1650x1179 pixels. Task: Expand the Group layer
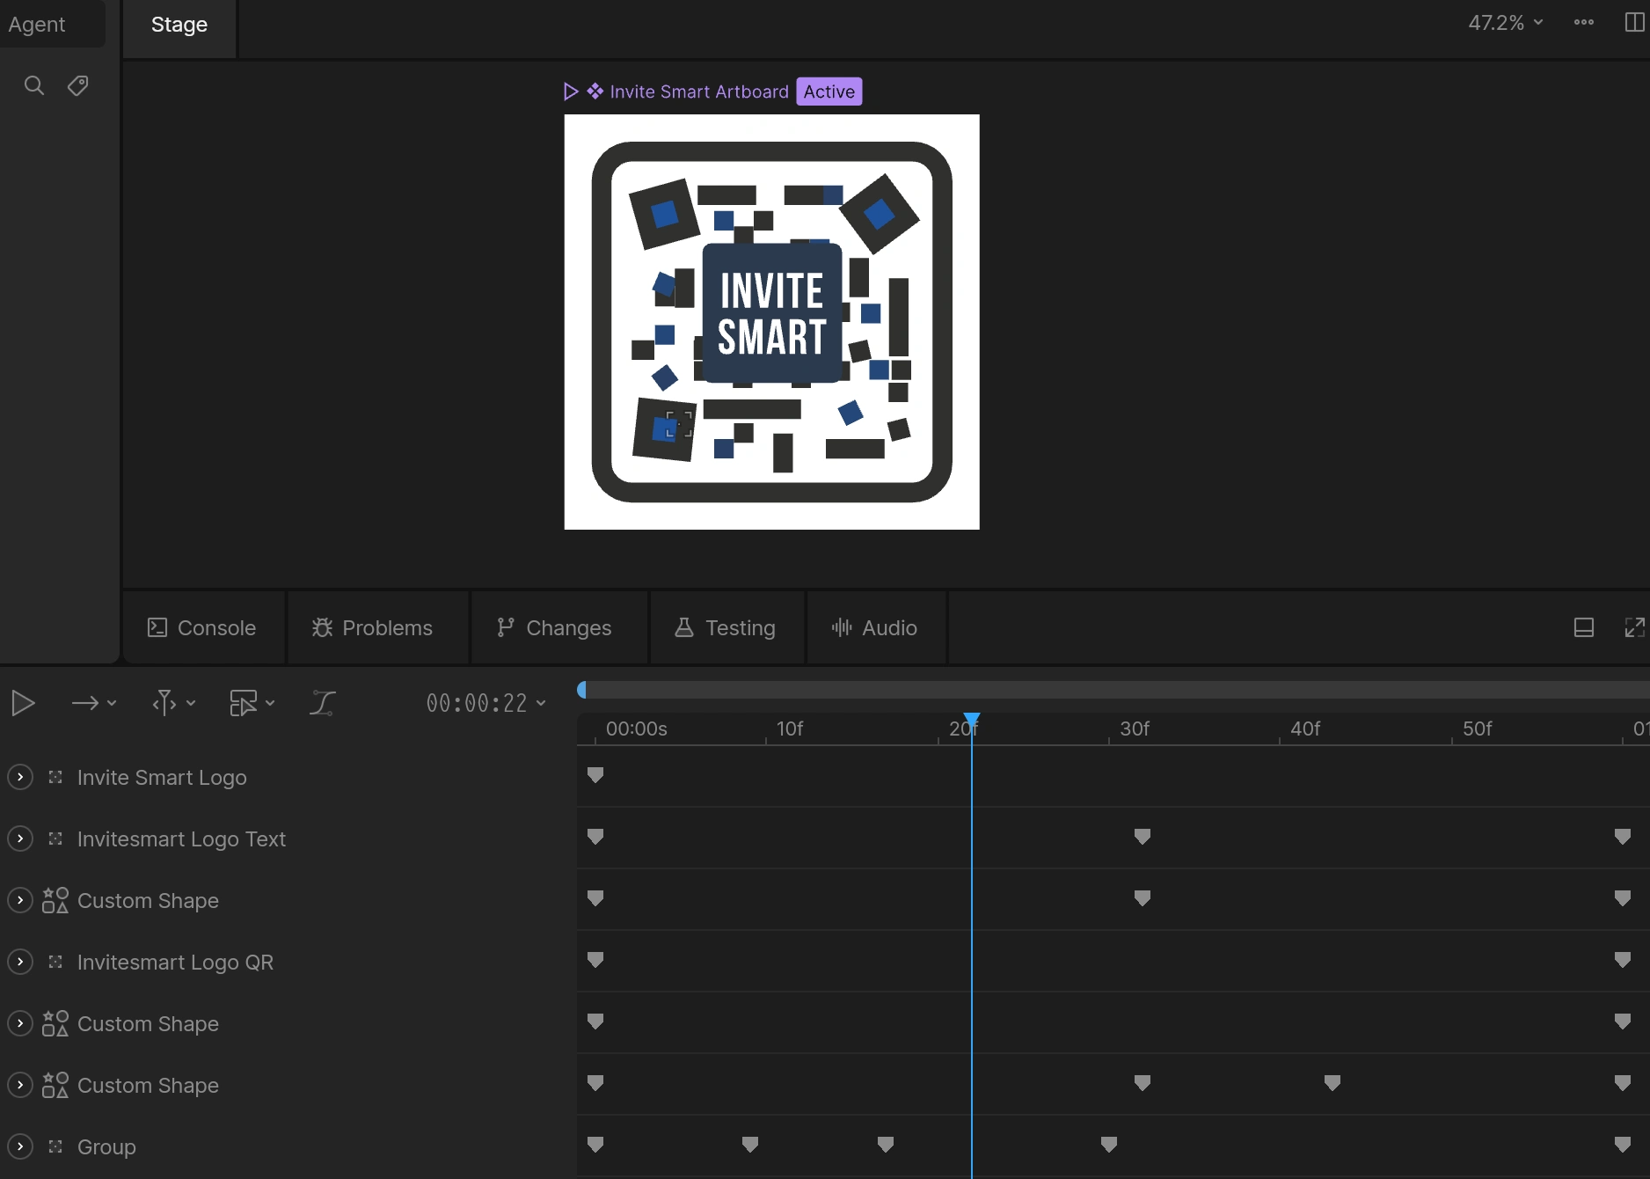pyautogui.click(x=20, y=1146)
